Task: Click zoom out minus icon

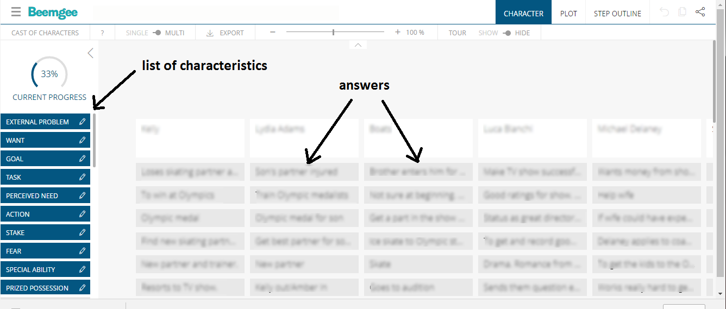Action: point(273,33)
